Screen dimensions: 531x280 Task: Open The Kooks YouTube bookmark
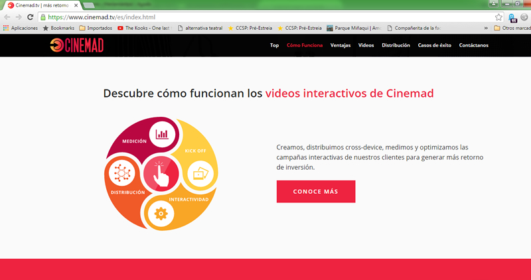click(145, 28)
